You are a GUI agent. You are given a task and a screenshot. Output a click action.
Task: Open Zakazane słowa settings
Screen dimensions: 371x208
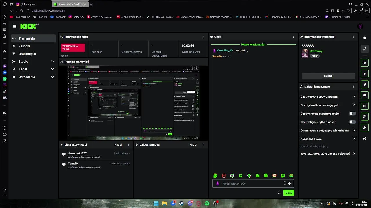tap(328, 139)
